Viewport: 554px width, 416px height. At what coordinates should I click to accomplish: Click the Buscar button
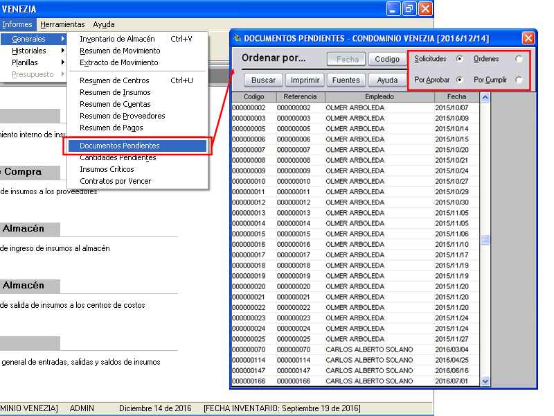264,80
